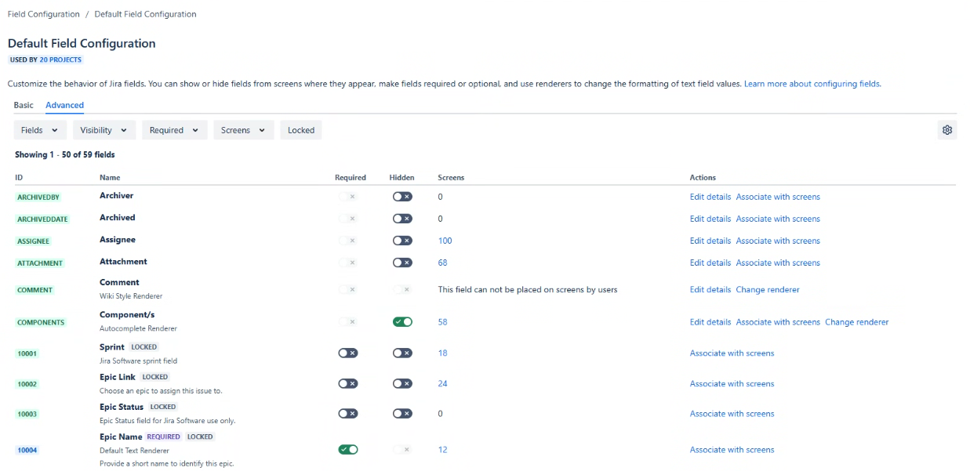Turn off Required toggle for Epic Name
Screen dimensions: 970x471
tap(347, 450)
